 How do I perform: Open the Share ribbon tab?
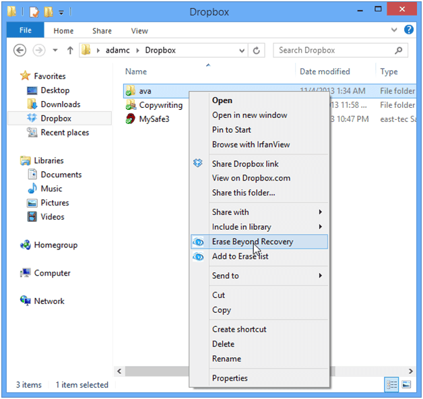102,31
